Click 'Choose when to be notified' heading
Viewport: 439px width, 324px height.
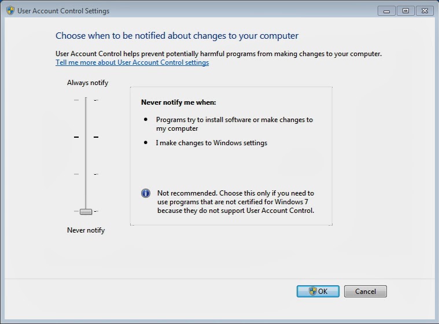tap(177, 36)
